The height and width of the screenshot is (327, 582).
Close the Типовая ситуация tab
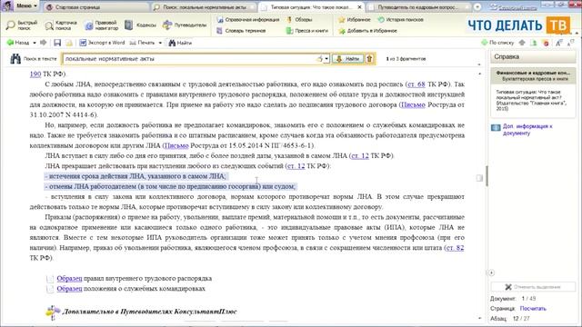(359, 7)
